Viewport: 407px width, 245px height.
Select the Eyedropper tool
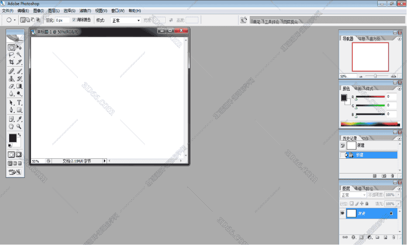click(19, 119)
